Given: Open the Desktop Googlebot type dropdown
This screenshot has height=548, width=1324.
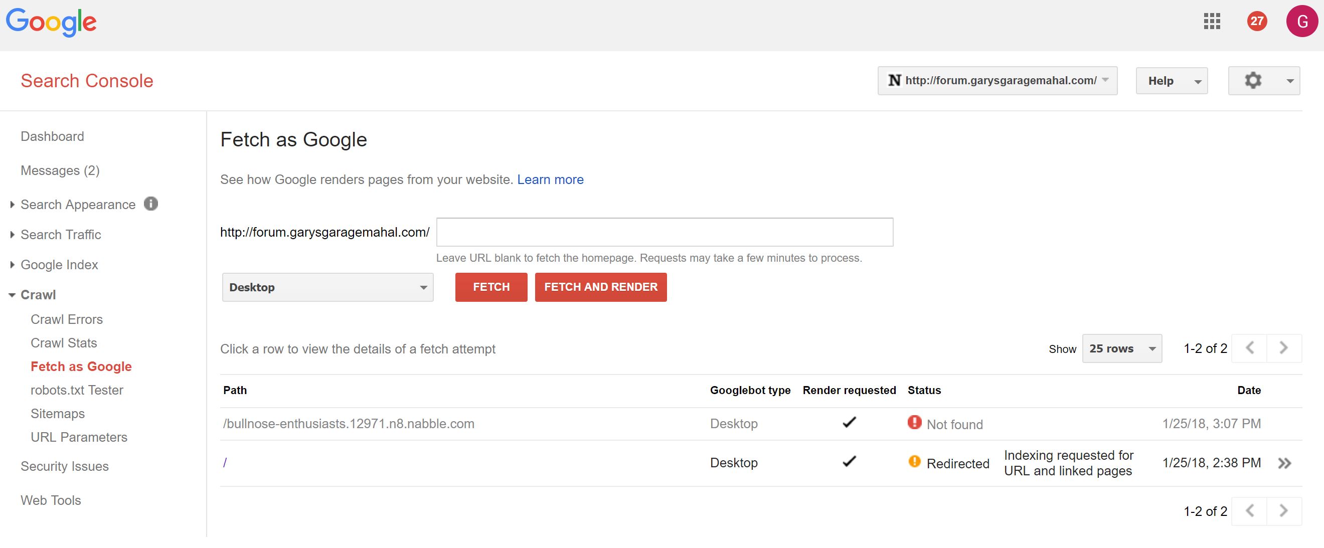Looking at the screenshot, I should pos(327,287).
